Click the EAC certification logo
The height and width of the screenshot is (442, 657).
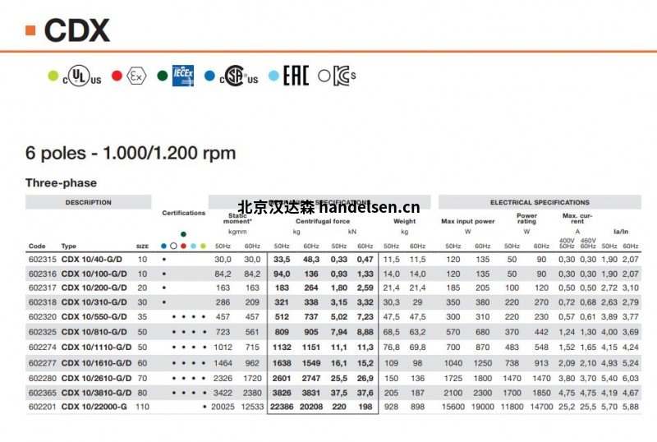[x=296, y=76]
